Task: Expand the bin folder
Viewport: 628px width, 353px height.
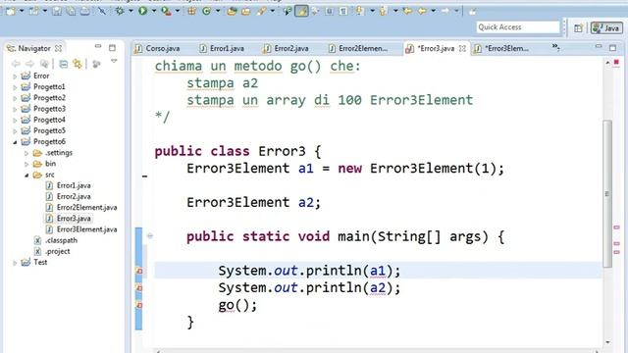Action: (x=26, y=164)
